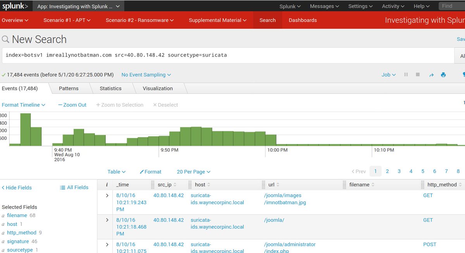The height and width of the screenshot is (253, 465).
Task: Click the Format pencil icon
Action: pyautogui.click(x=141, y=172)
